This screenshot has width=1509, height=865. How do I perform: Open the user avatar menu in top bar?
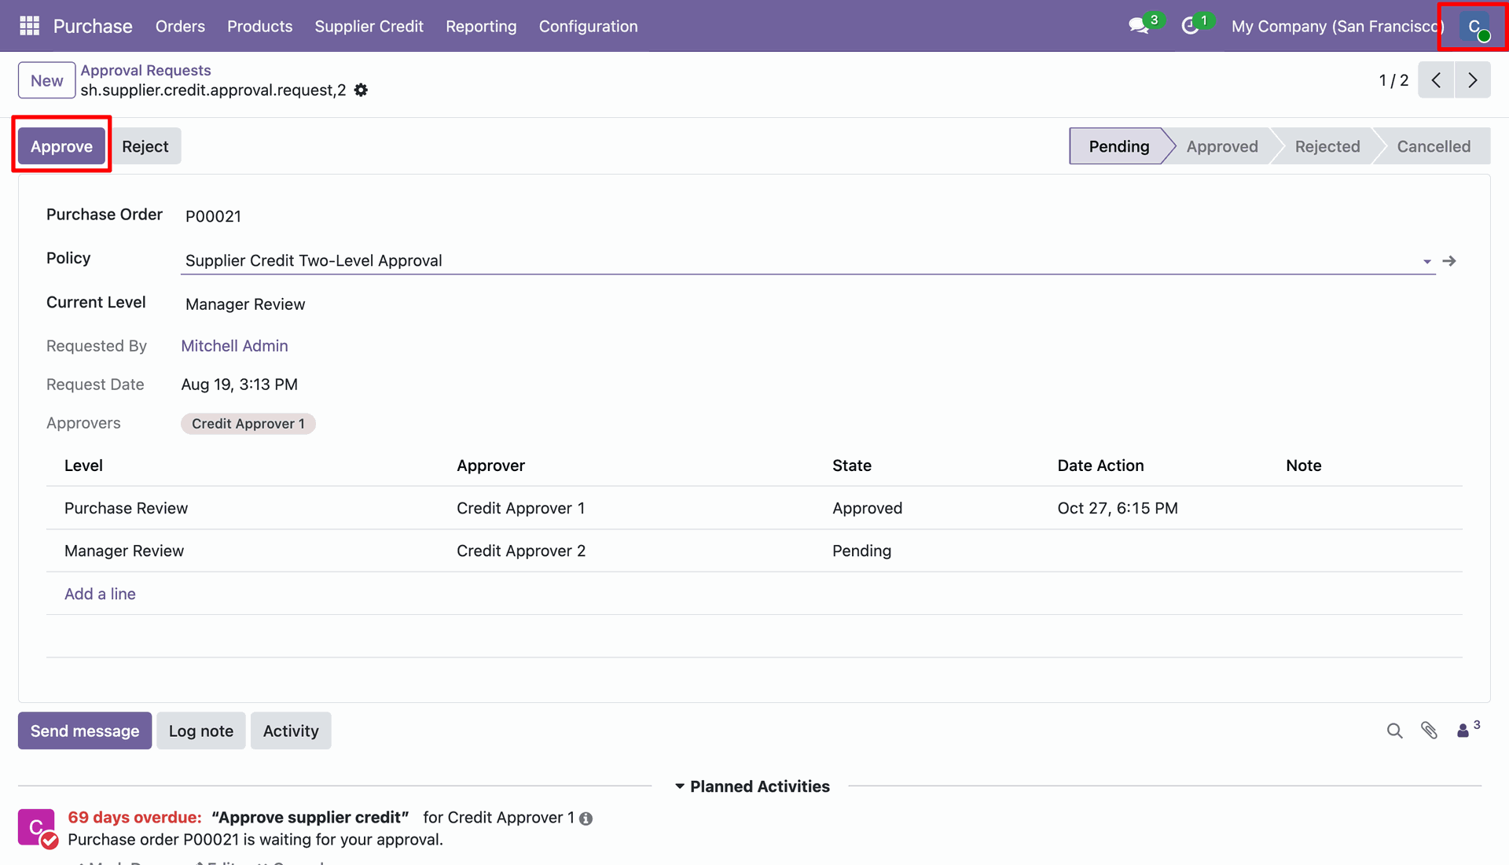tap(1474, 26)
